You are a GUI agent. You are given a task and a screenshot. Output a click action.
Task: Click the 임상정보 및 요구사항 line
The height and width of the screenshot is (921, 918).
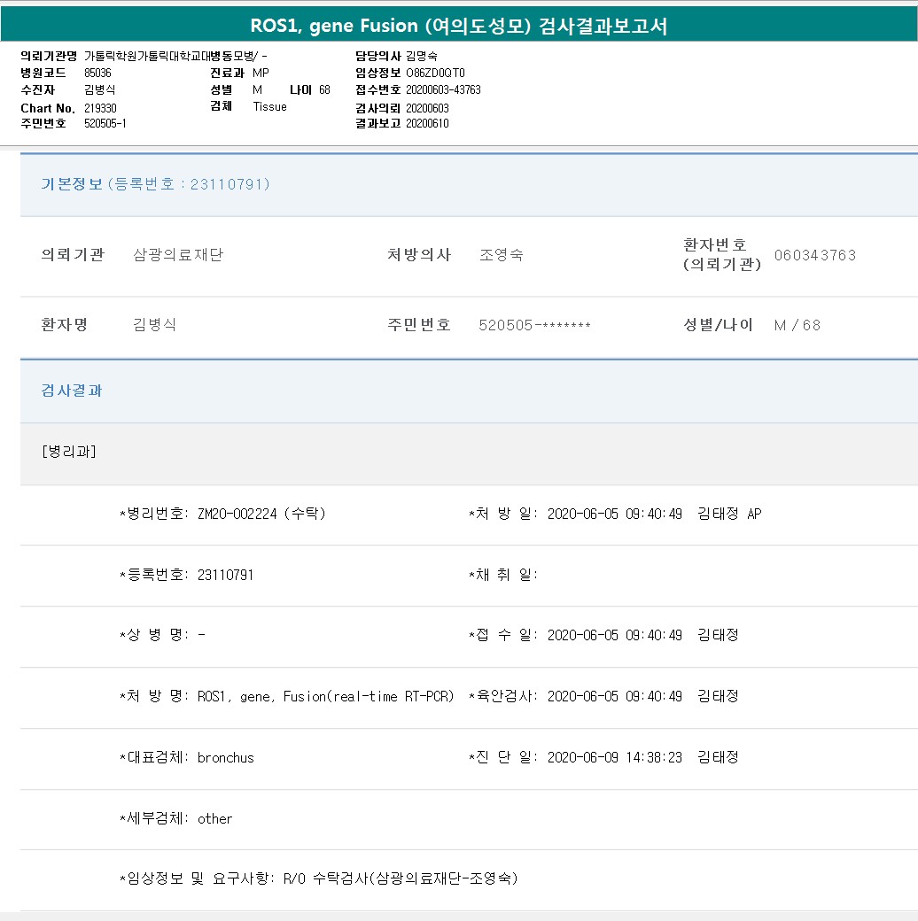[319, 878]
